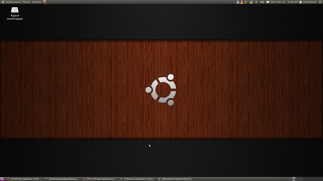Open the Rajesh Koothrappali drive icon
This screenshot has width=323, height=181.
pyautogui.click(x=15, y=14)
